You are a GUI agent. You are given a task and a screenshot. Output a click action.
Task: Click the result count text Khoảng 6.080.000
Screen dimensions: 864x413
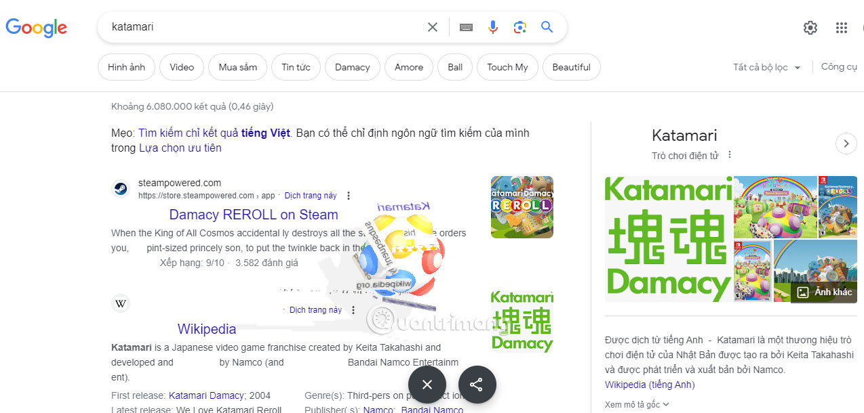coord(193,106)
